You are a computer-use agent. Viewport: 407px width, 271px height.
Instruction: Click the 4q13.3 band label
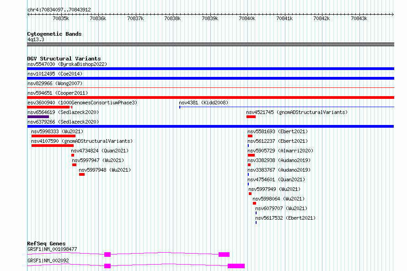(36, 39)
